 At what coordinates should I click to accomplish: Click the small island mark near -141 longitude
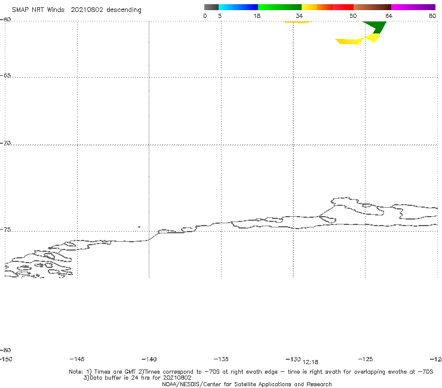click(x=139, y=227)
